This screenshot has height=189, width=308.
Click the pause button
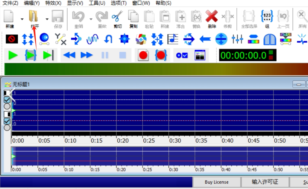point(105,55)
